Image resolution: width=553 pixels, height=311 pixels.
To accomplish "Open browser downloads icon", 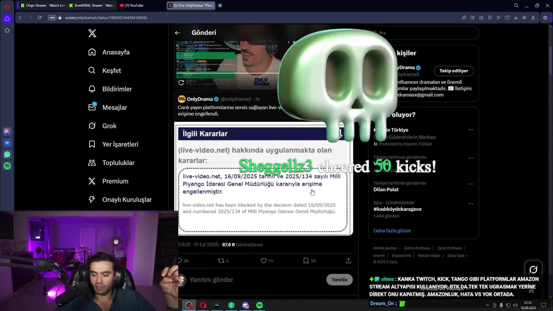I will click(x=516, y=18).
